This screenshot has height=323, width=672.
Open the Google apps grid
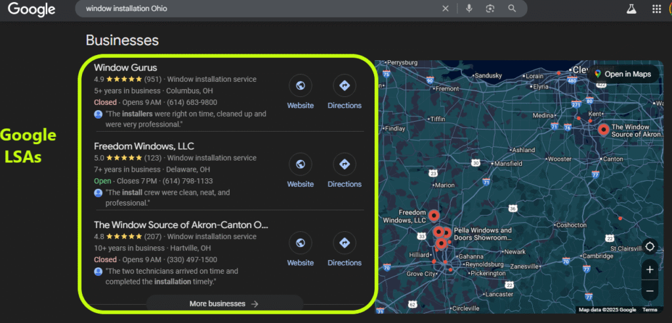coord(656,9)
